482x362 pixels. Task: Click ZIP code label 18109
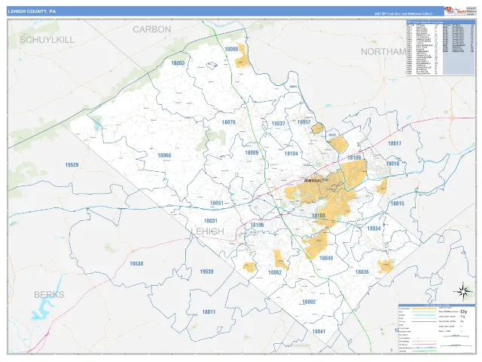point(354,158)
